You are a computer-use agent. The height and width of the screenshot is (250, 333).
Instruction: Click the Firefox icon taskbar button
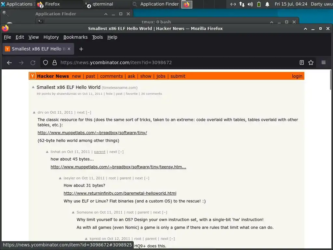pyautogui.click(x=187, y=4)
